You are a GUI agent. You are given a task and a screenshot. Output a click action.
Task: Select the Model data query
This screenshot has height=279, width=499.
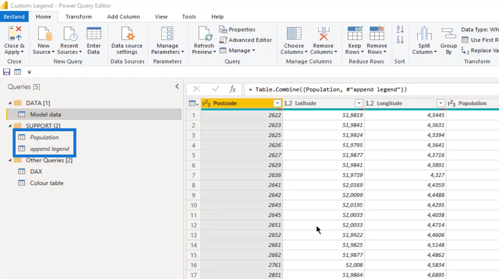[94, 114]
